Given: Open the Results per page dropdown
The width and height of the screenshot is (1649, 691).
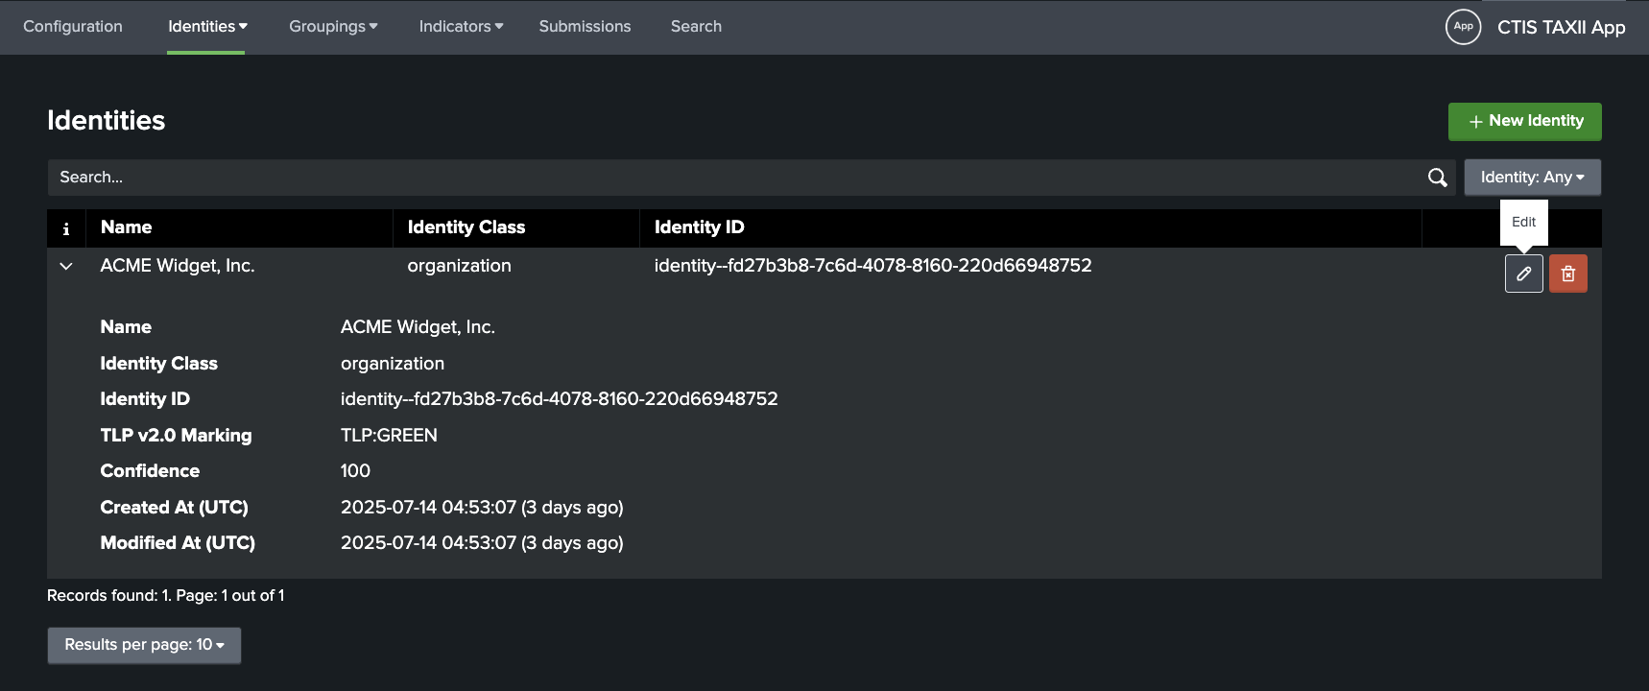Looking at the screenshot, I should tap(144, 645).
